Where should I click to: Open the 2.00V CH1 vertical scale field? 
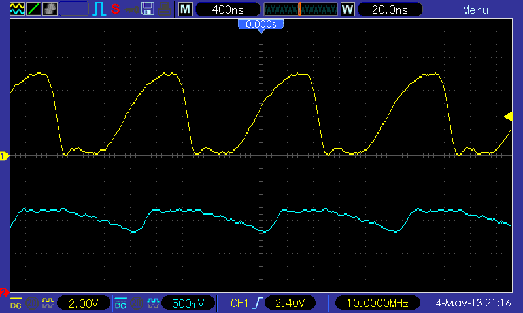[84, 303]
